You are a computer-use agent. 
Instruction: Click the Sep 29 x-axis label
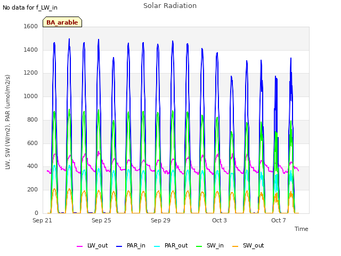(x=160, y=220)
